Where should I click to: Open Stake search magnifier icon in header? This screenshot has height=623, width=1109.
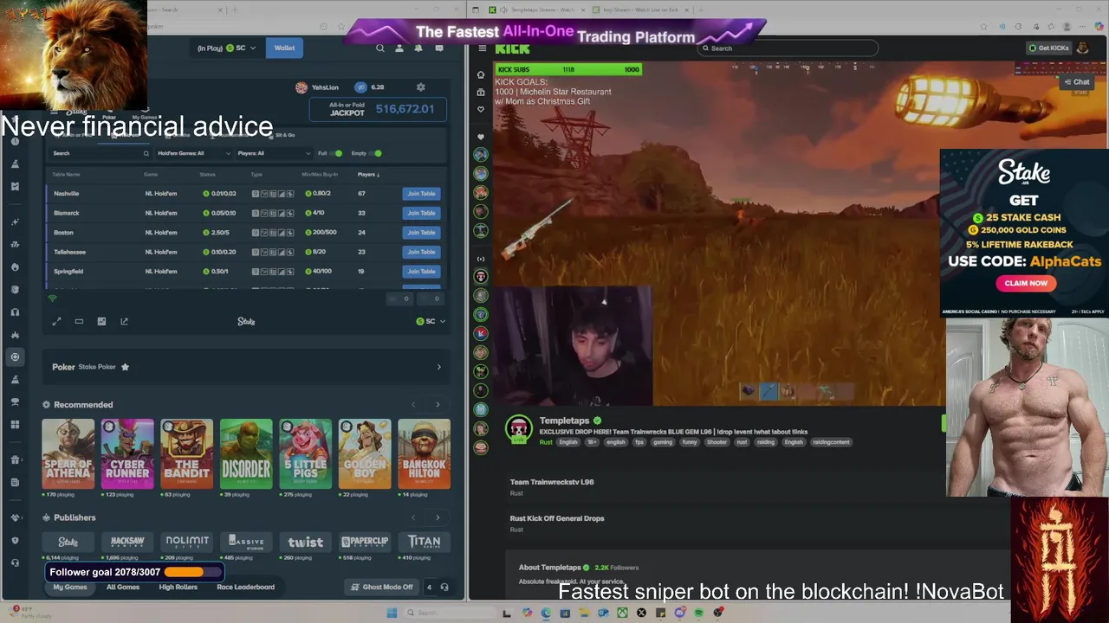coord(379,48)
